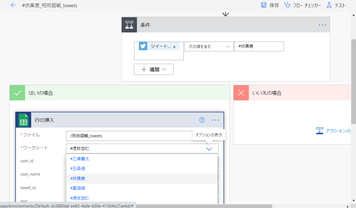Open help for 行の挿入 action
356x208 pixels.
tap(202, 120)
